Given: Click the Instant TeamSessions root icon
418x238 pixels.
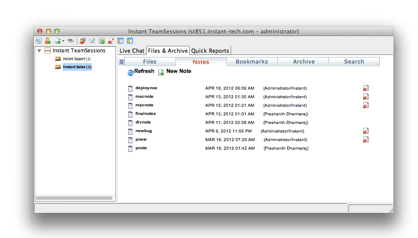Looking at the screenshot, I should click(48, 51).
